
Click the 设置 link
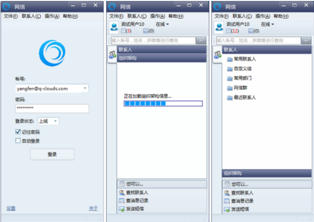(x=11, y=209)
